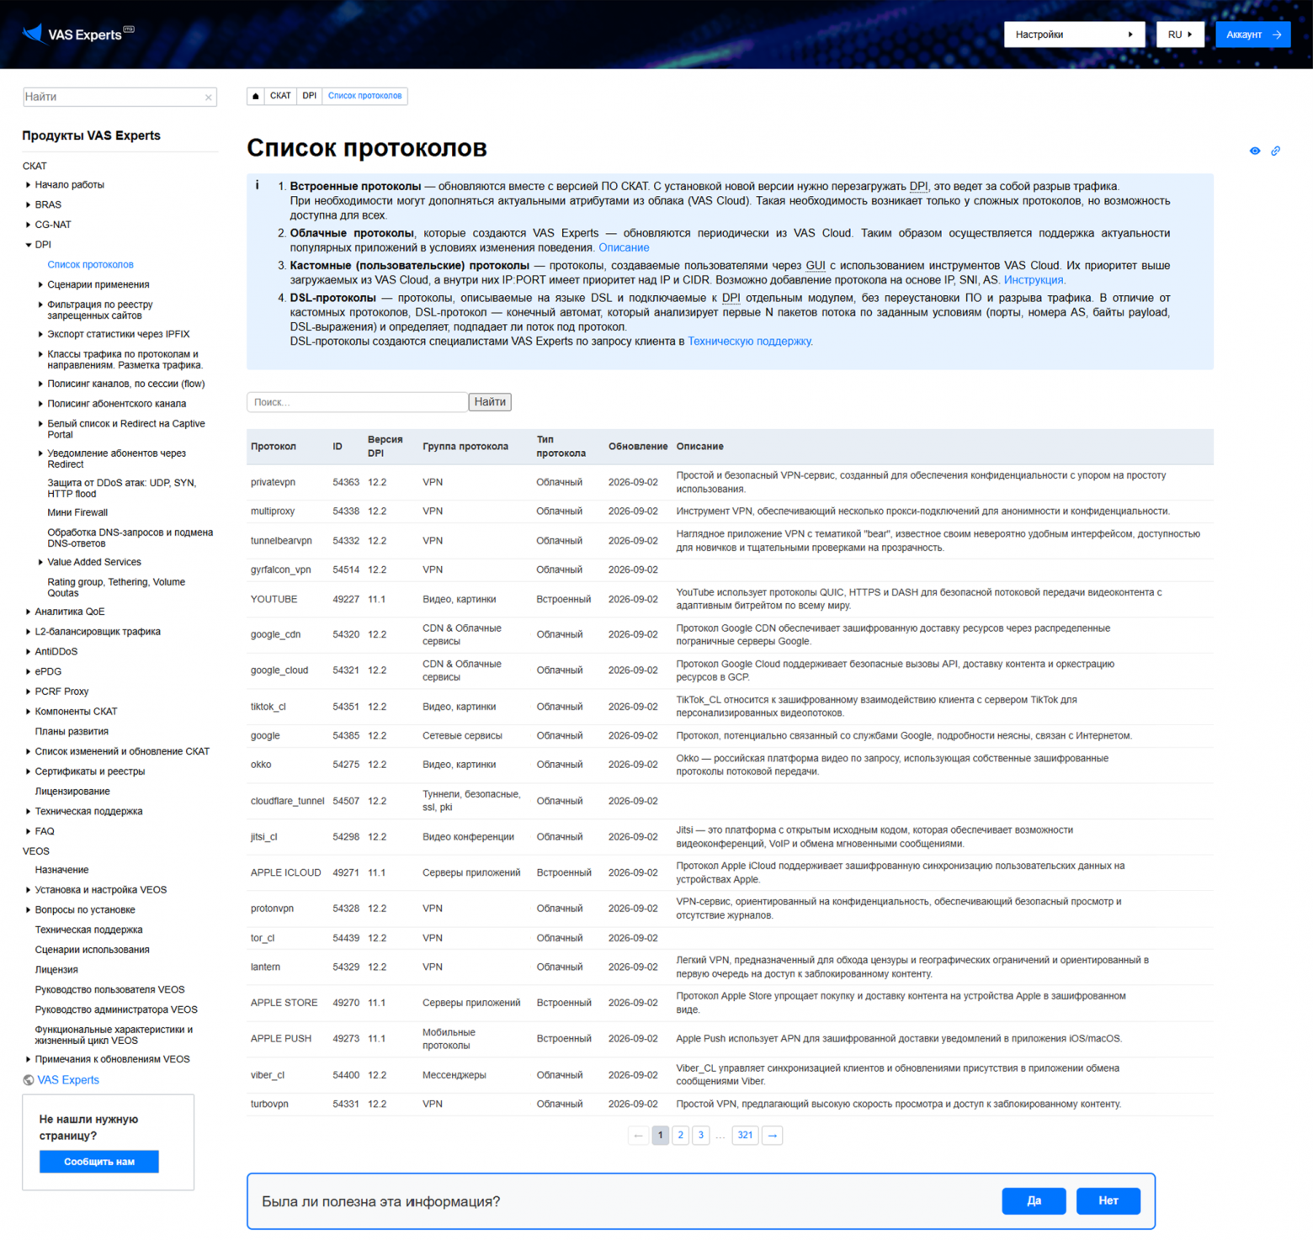Viewport: 1313px width, 1240px height.
Task: Open the Настройки dropdown
Action: [1074, 34]
